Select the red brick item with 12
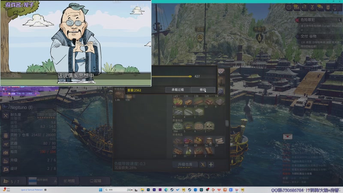Viewport: 343px width, 193px height. 209,102
